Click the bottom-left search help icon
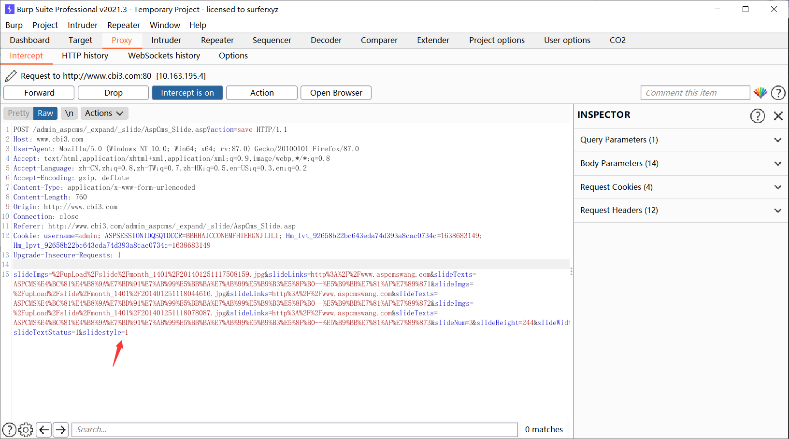The width and height of the screenshot is (789, 439). coord(9,429)
